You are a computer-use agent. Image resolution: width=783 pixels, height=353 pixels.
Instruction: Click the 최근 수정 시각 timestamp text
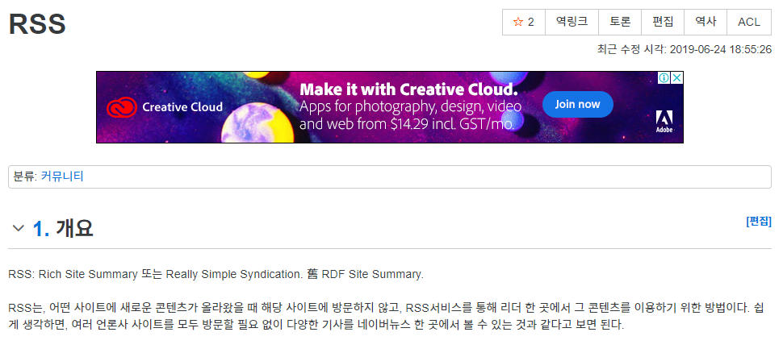685,49
